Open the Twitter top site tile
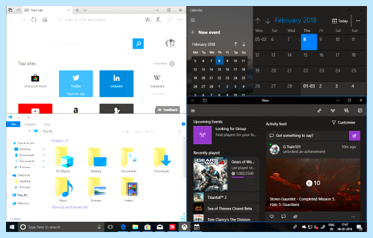 [76, 84]
